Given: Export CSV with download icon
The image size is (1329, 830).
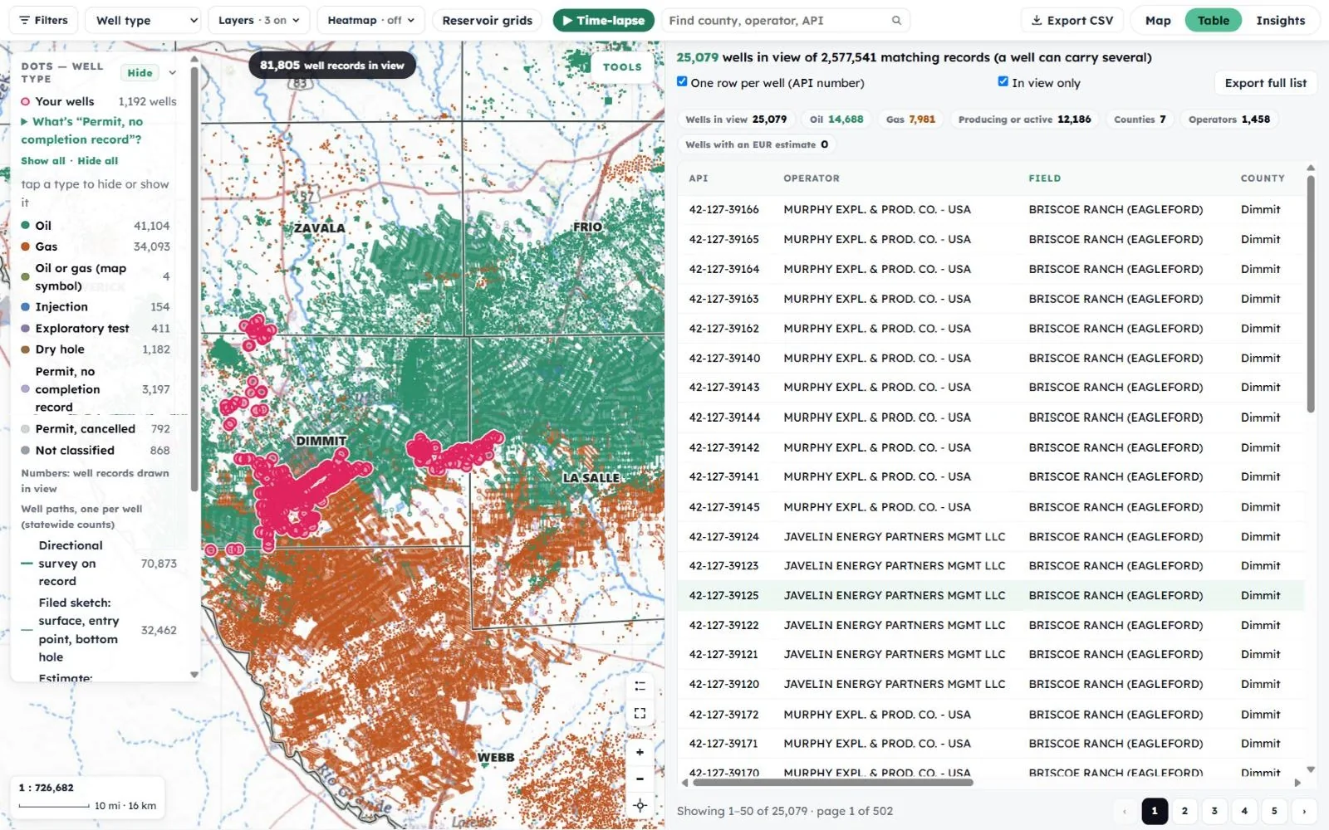Looking at the screenshot, I should click(x=1072, y=20).
